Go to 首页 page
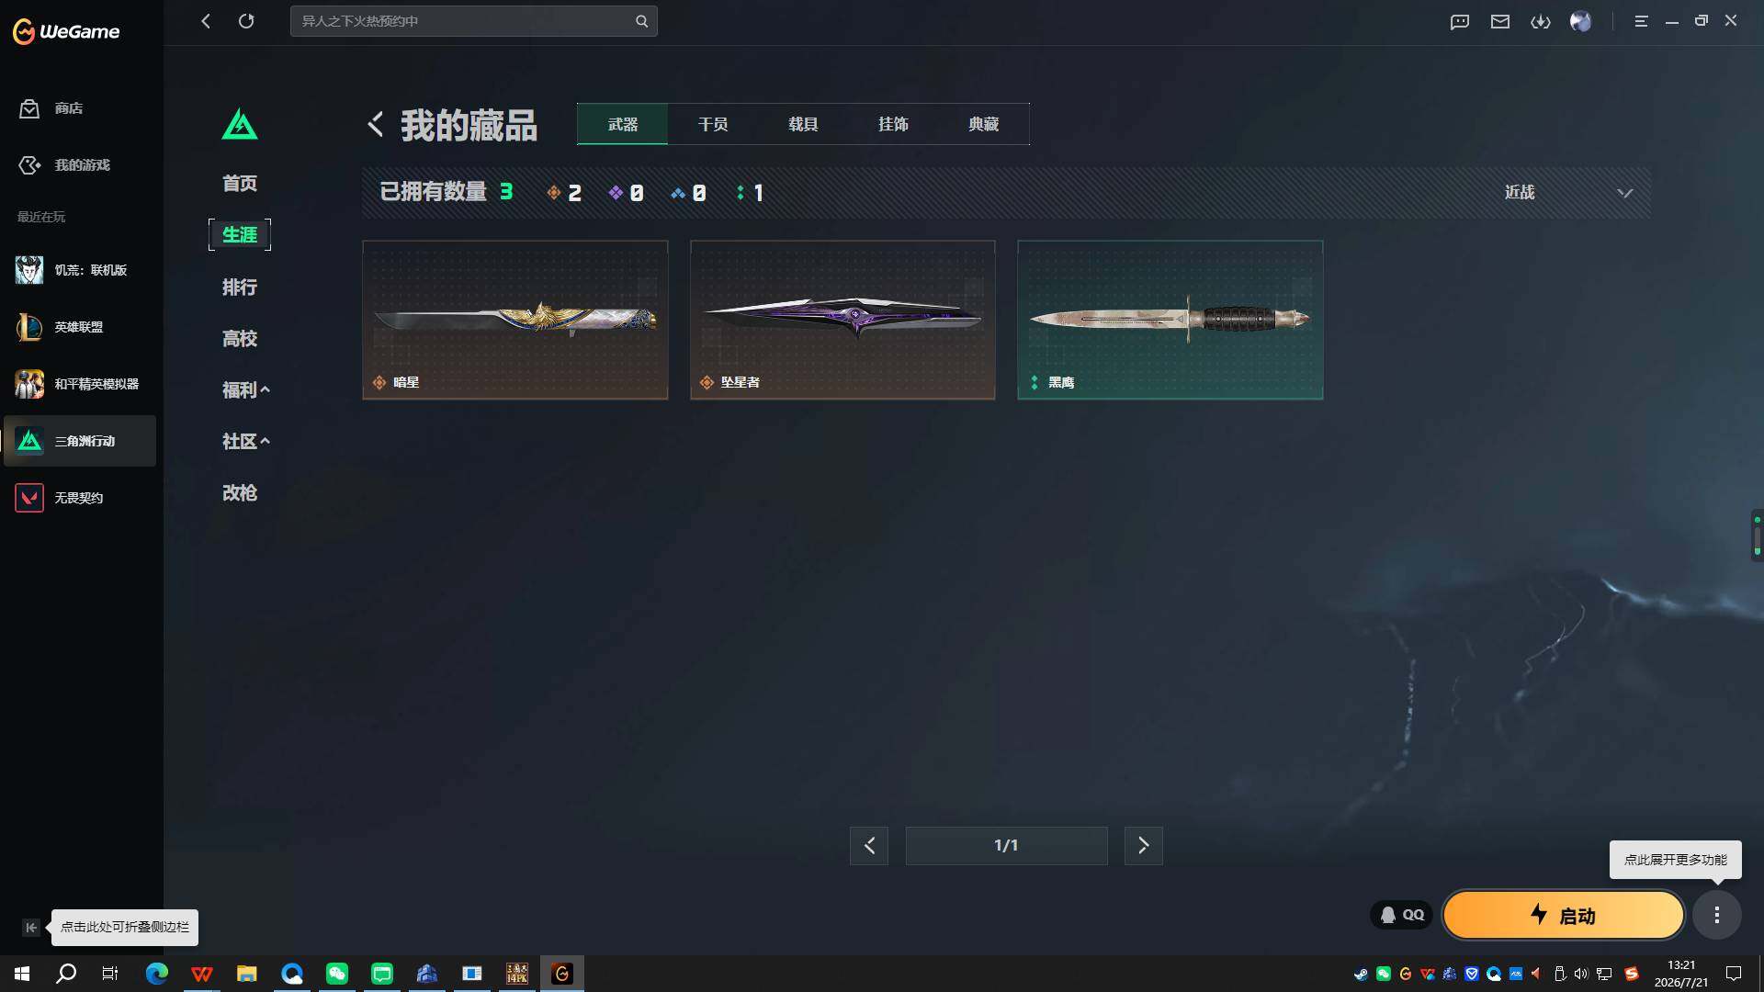The image size is (1764, 992). (240, 184)
